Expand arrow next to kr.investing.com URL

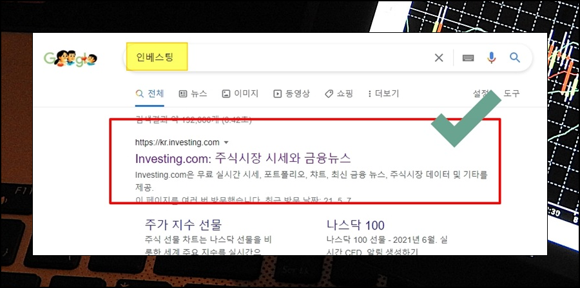pos(226,142)
